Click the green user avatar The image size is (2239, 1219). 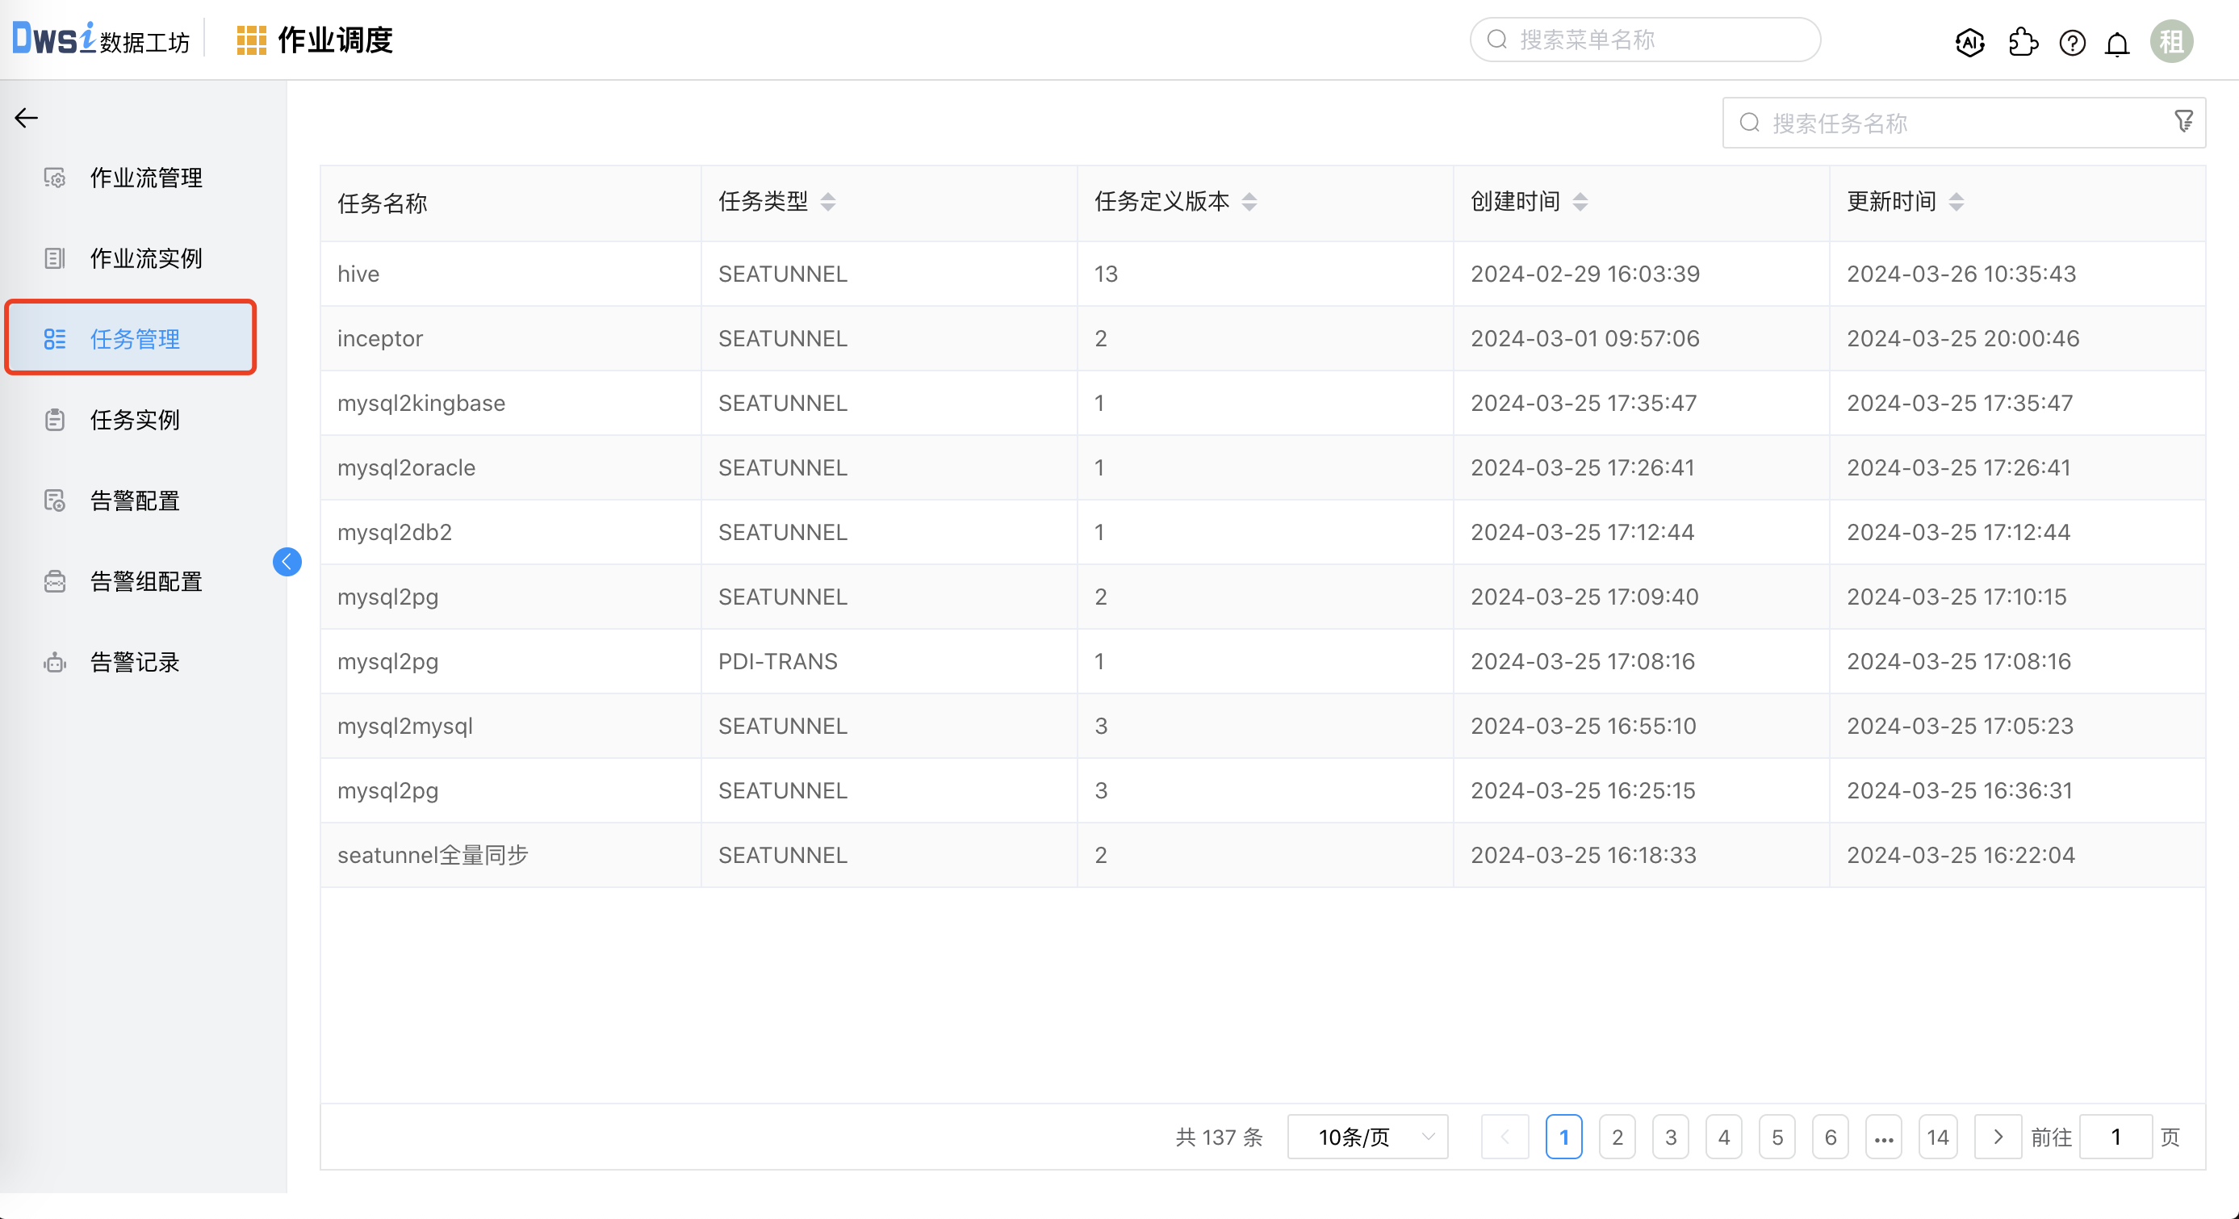pyautogui.click(x=2171, y=42)
